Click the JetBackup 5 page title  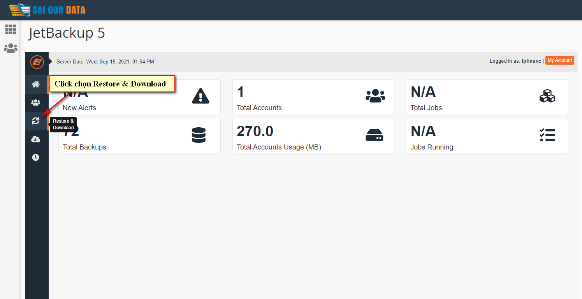67,33
